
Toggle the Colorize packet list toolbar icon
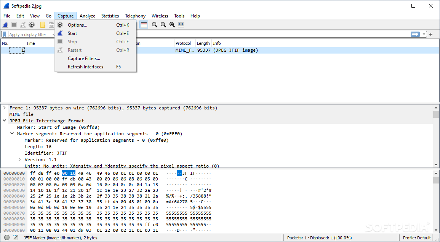point(144,25)
